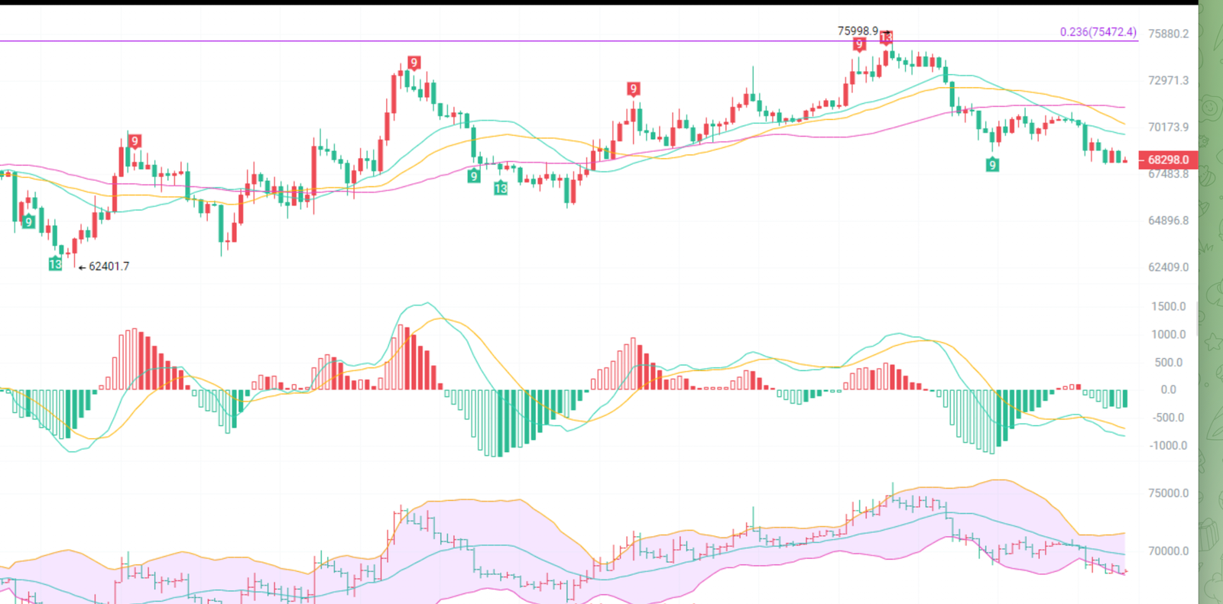1223x604 pixels.
Task: Click the green 13 marker beside the 62401.7 low
Action: tap(55, 263)
